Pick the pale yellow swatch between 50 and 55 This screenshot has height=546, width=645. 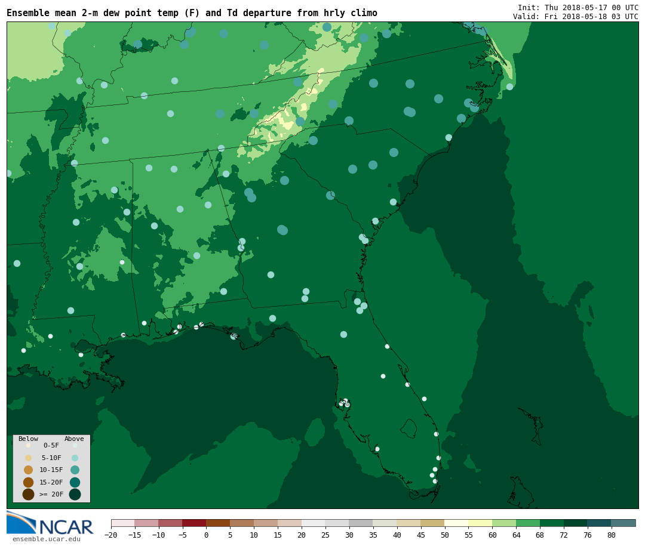pyautogui.click(x=457, y=523)
